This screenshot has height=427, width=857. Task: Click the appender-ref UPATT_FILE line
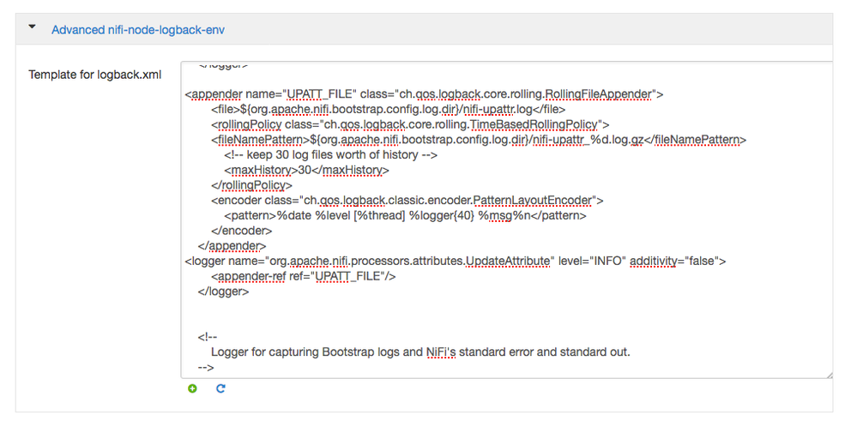coord(303,276)
